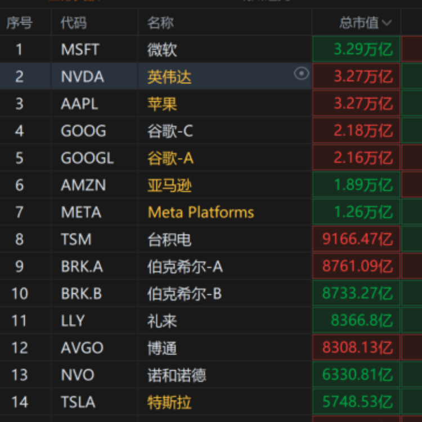The image size is (422, 422).
Task: Select the GOOG ticker code
Action: pos(83,131)
